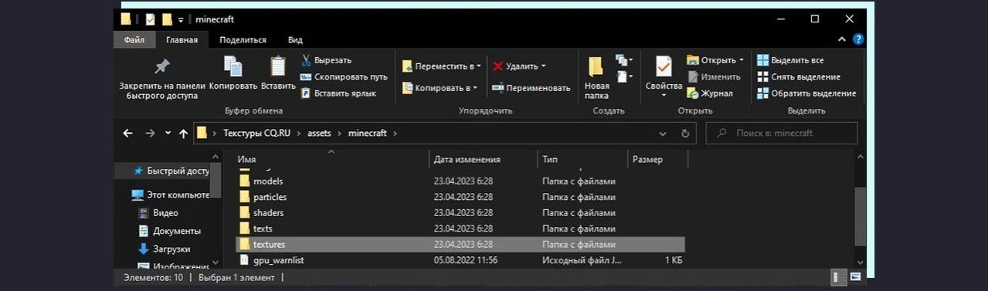
Task: Click assets in the address bar
Action: point(319,133)
